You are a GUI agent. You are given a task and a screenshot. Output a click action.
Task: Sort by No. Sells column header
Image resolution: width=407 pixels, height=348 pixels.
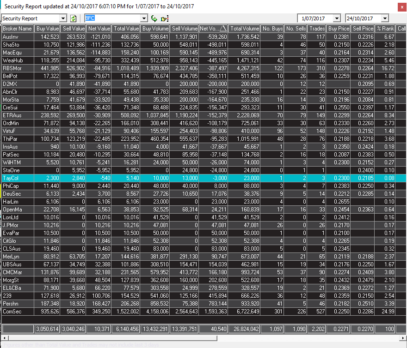pos(296,29)
